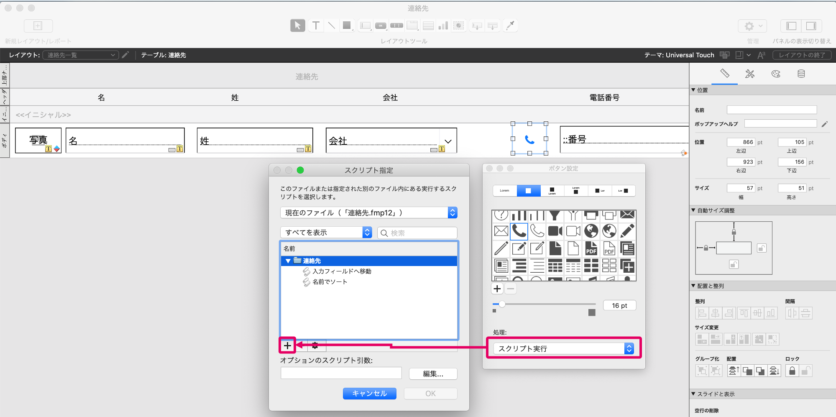836x417 pixels.
Task: Open the gear menu below the script list
Action: [x=315, y=345]
